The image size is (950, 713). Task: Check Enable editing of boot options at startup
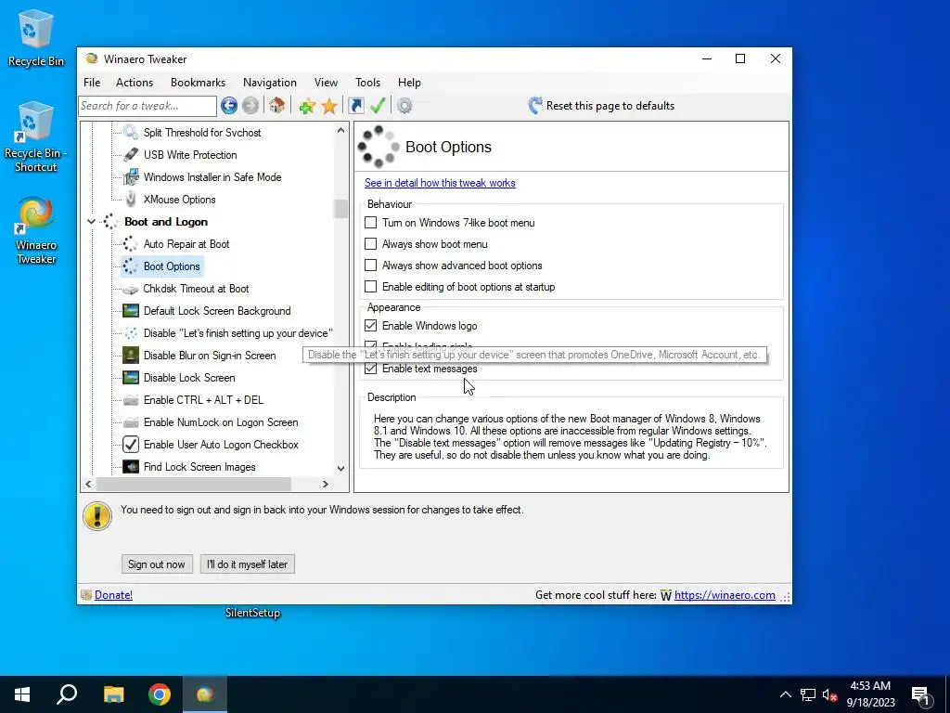(x=371, y=286)
